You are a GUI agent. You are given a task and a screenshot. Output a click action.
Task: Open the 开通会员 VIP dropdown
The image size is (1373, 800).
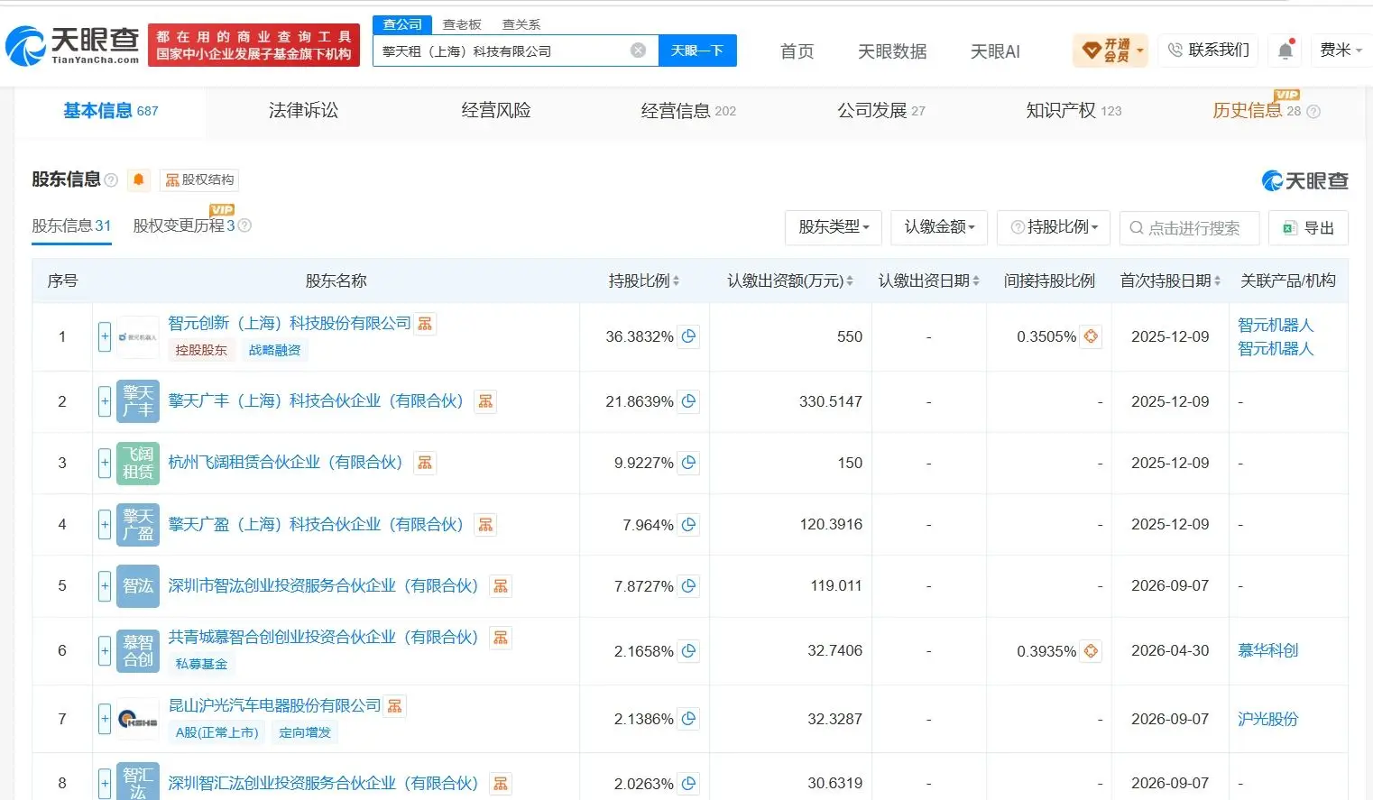point(1110,51)
